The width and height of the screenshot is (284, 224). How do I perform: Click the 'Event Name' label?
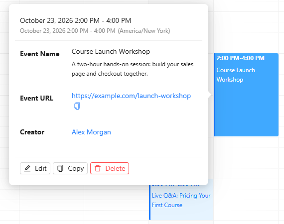(40, 54)
